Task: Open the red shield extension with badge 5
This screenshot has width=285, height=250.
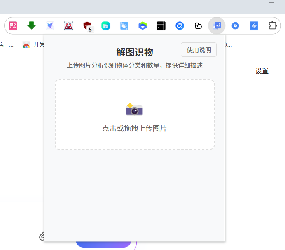Action: [x=88, y=26]
